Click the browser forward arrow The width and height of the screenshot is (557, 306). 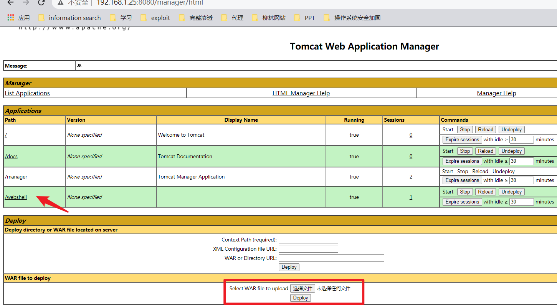pos(26,2)
